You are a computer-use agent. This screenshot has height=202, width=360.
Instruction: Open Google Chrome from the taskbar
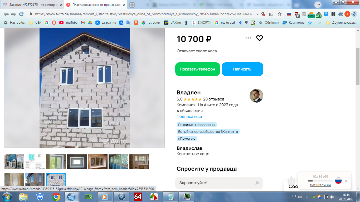click(x=56, y=197)
